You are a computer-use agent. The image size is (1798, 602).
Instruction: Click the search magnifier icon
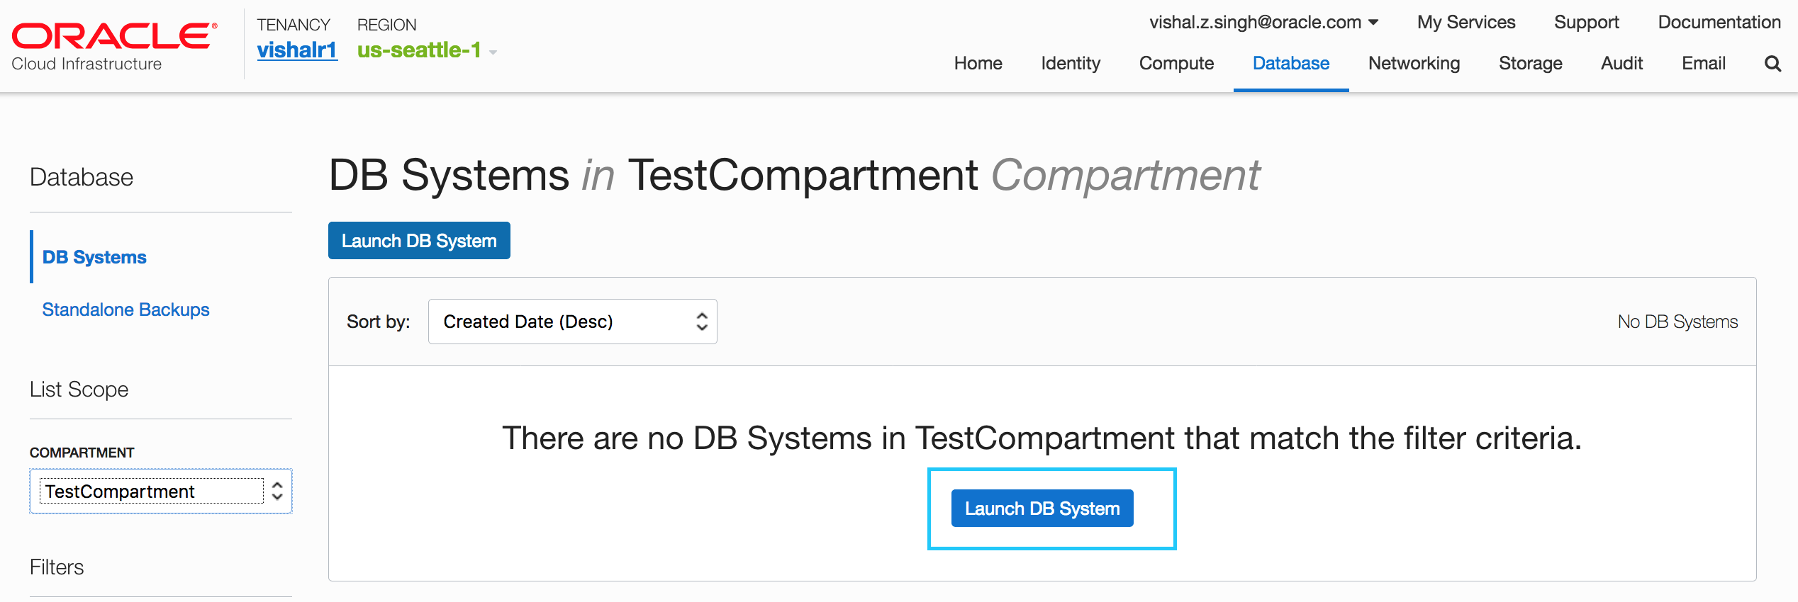click(x=1772, y=64)
